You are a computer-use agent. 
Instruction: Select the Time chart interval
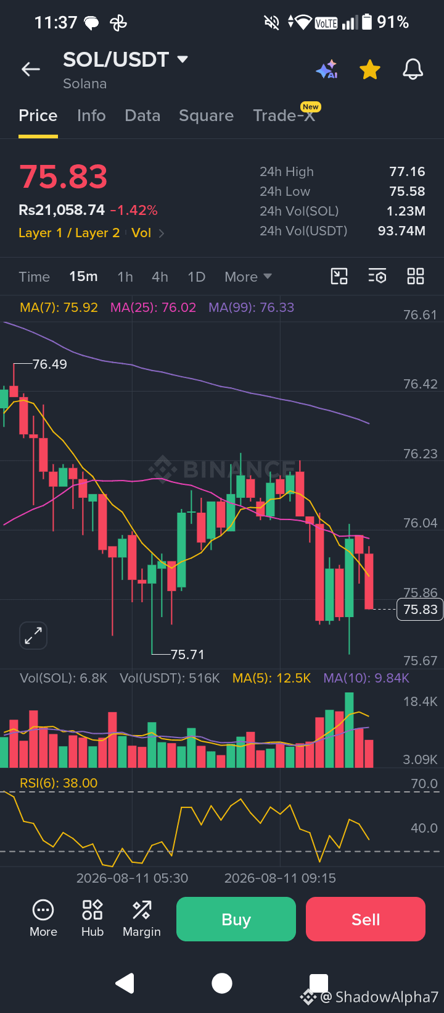tap(35, 277)
